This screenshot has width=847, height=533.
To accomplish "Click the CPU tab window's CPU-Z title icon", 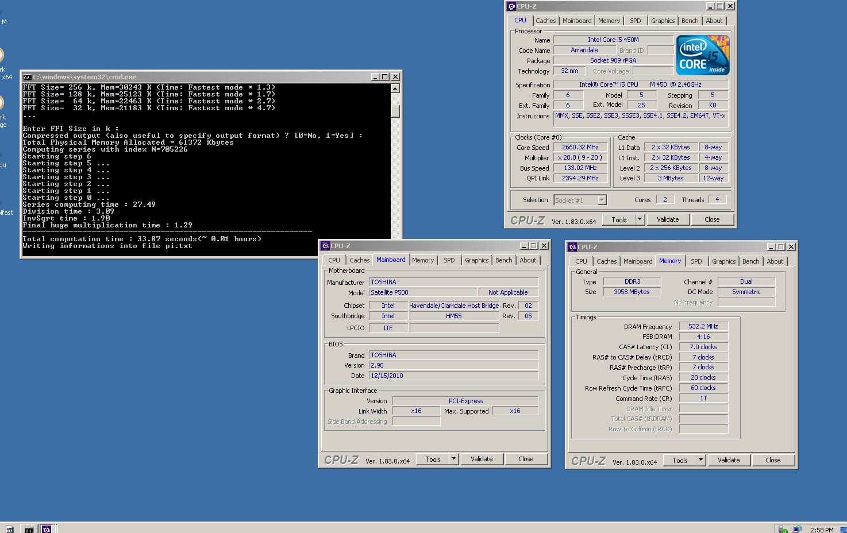I will click(511, 6).
